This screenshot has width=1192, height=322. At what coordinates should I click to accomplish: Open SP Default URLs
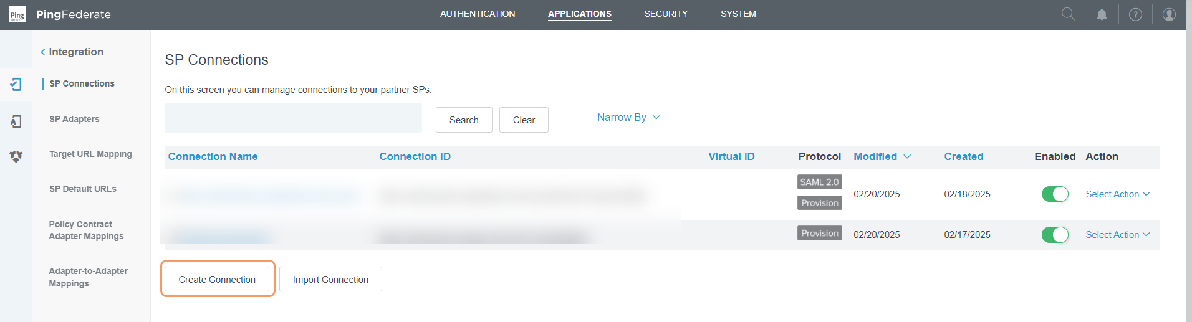(83, 189)
